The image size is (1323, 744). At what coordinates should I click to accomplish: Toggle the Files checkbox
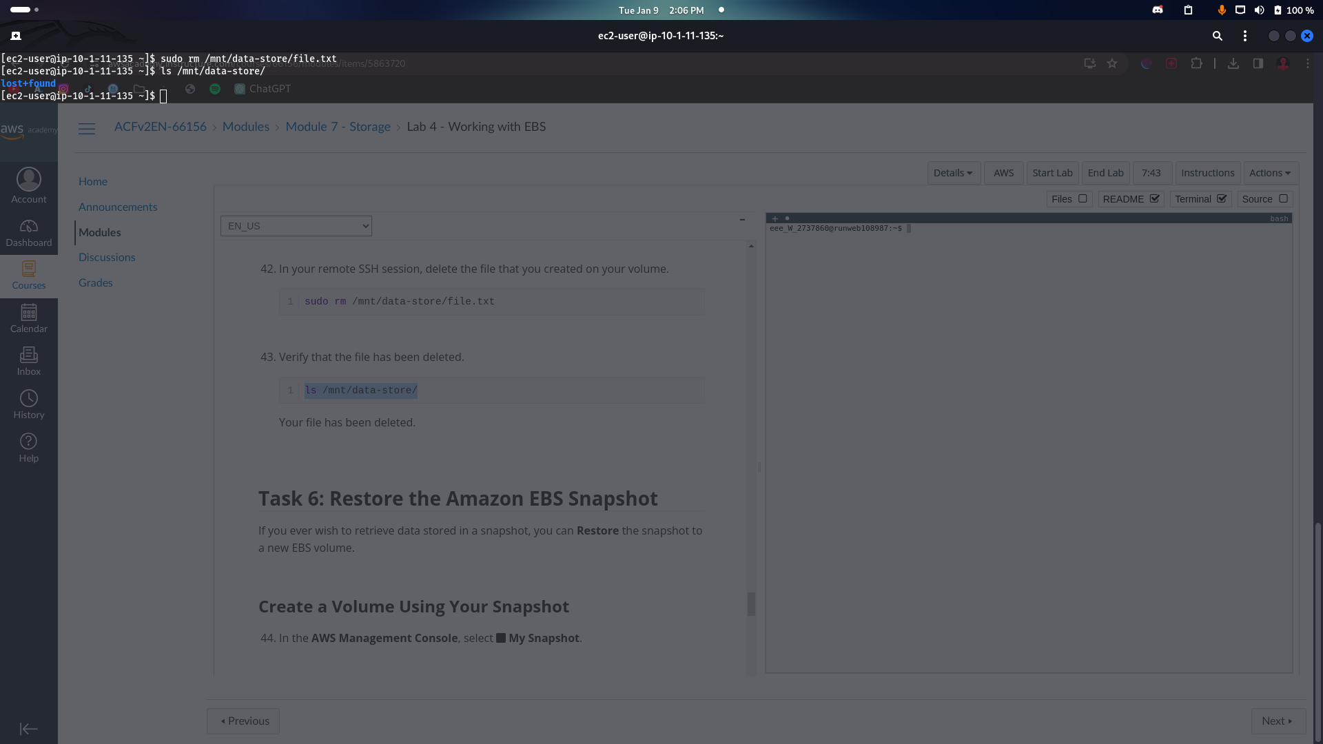pyautogui.click(x=1083, y=198)
